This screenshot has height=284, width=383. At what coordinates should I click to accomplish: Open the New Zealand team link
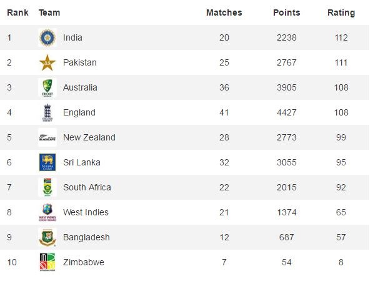click(89, 137)
